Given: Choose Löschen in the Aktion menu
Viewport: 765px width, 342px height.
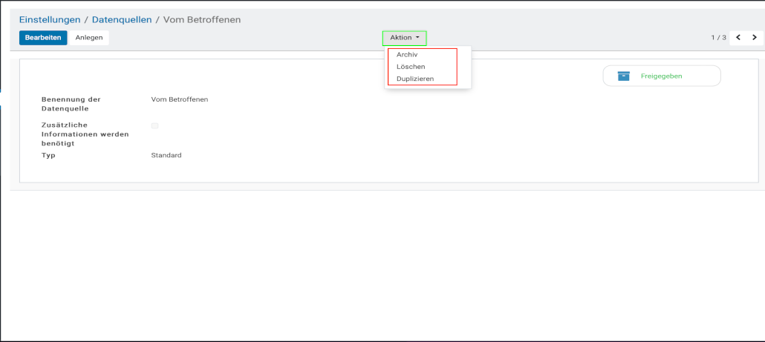Looking at the screenshot, I should (x=411, y=67).
